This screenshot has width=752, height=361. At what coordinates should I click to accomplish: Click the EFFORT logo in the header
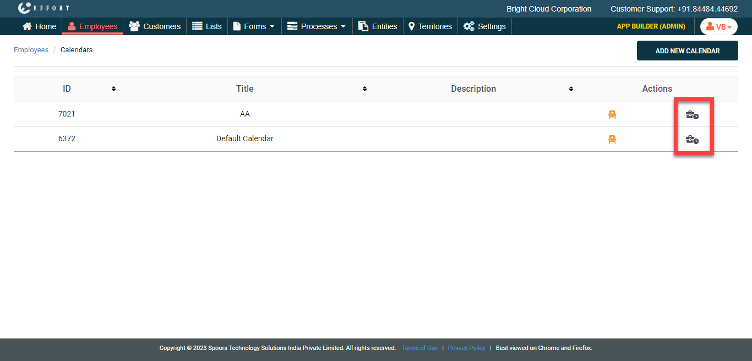pyautogui.click(x=43, y=8)
